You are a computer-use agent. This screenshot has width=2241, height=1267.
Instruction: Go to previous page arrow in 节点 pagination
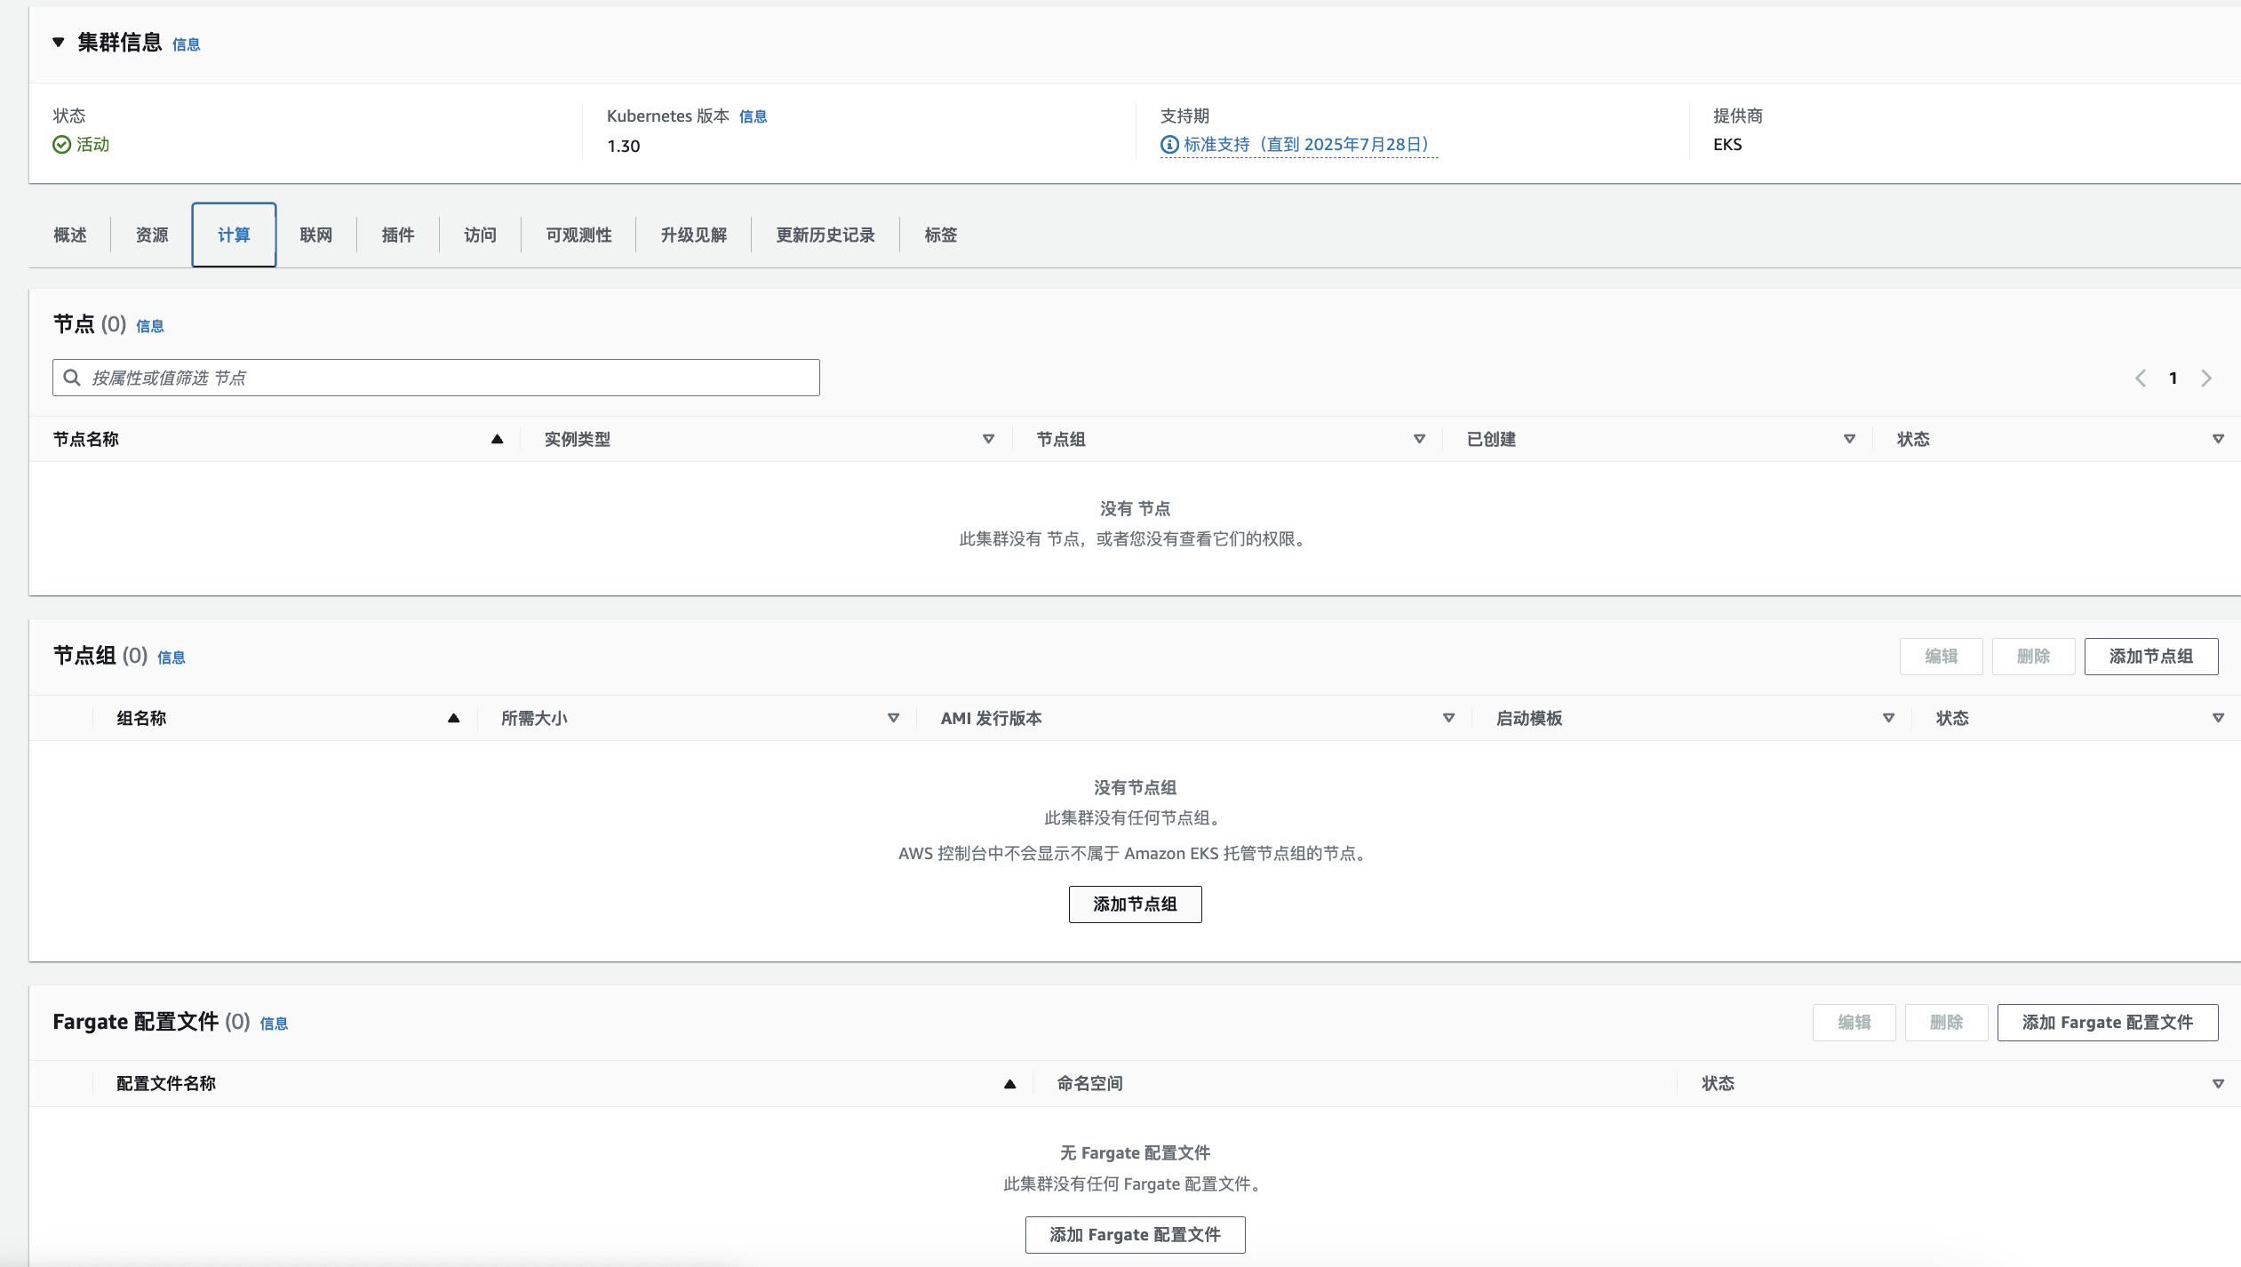(2140, 379)
